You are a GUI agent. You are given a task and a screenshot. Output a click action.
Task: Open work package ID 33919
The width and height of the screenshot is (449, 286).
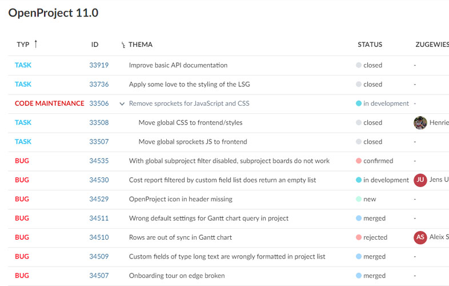[x=99, y=65]
